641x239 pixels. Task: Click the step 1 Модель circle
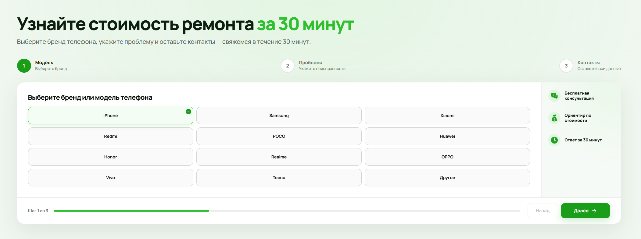[24, 66]
